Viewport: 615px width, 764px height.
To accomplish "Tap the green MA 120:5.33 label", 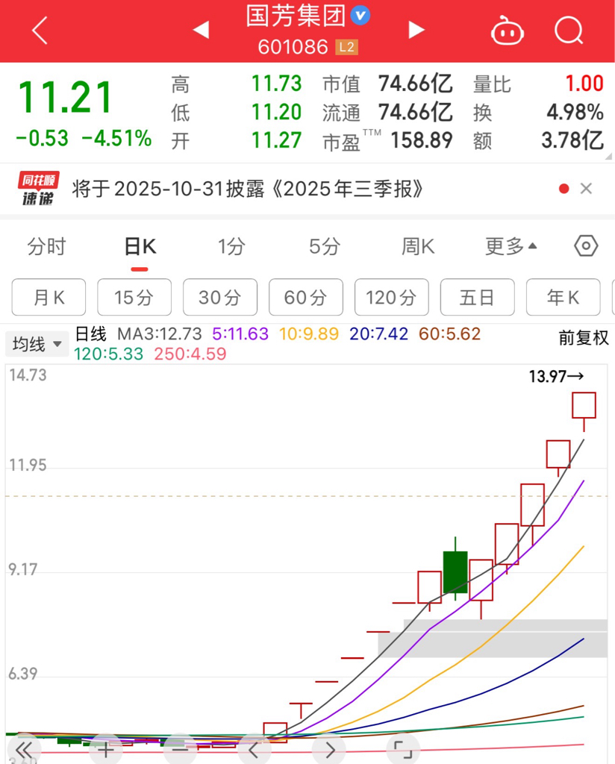I will [x=109, y=354].
